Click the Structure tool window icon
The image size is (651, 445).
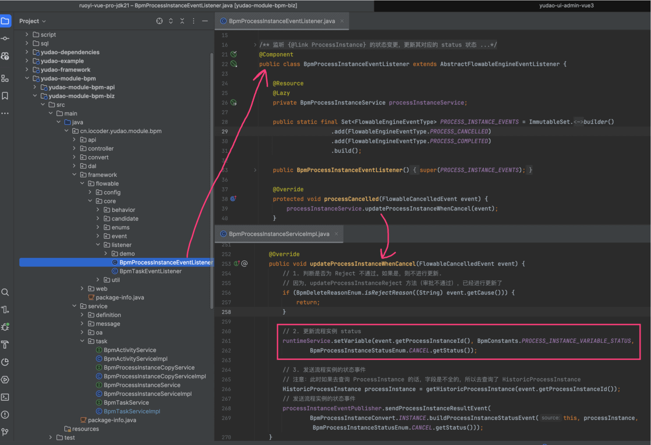[x=5, y=78]
